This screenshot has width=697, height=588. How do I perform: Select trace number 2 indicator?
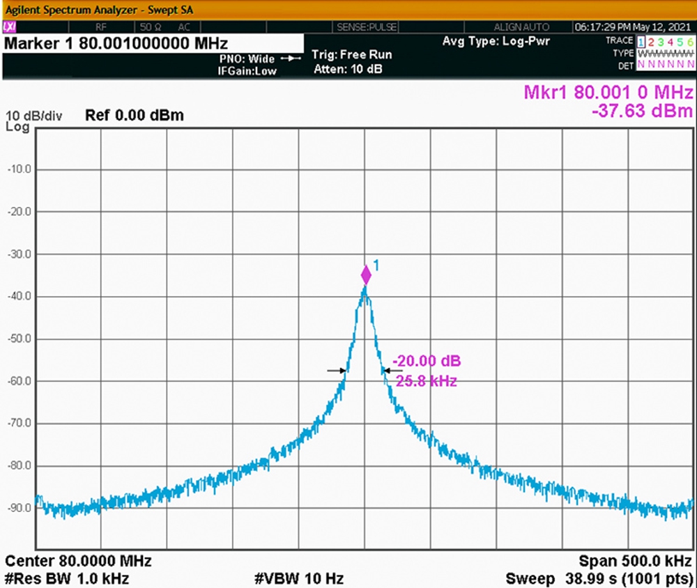click(651, 42)
